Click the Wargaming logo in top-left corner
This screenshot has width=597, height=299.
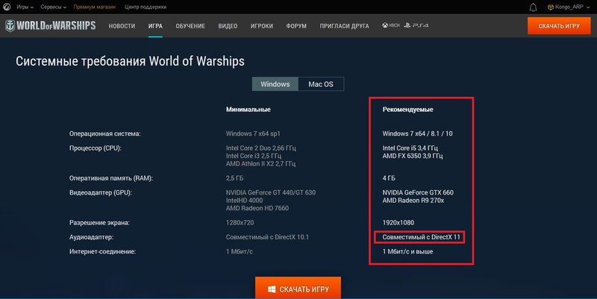(6, 7)
